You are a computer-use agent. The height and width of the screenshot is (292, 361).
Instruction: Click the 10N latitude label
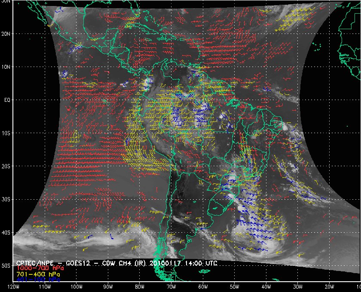(x=6, y=67)
